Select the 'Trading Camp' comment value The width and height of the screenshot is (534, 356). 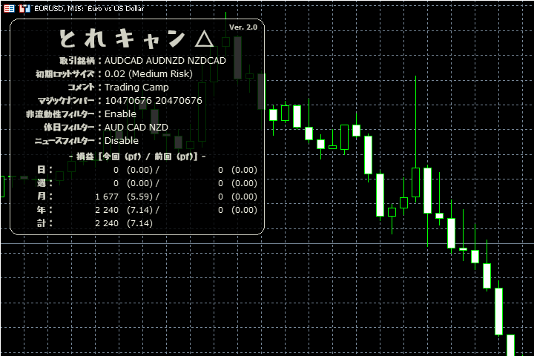136,88
